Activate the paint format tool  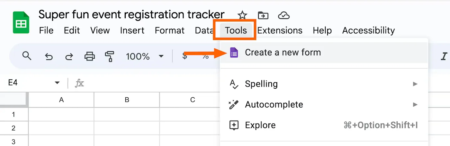click(110, 57)
